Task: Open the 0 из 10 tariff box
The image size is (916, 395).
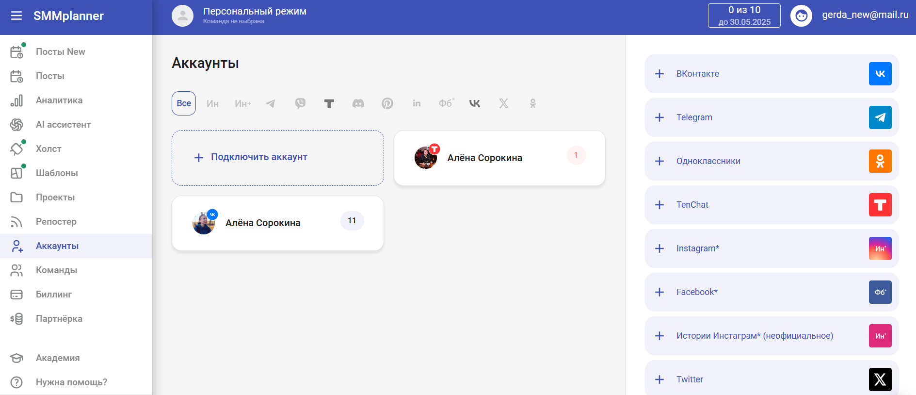Action: click(744, 16)
